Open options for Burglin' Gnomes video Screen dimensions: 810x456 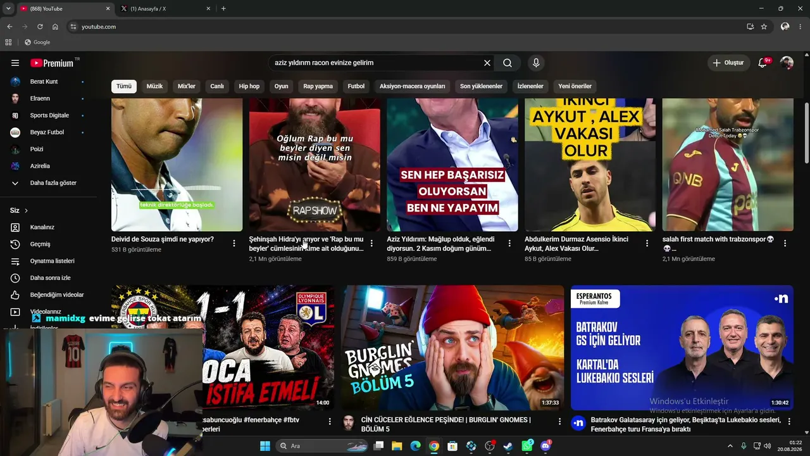click(x=559, y=421)
